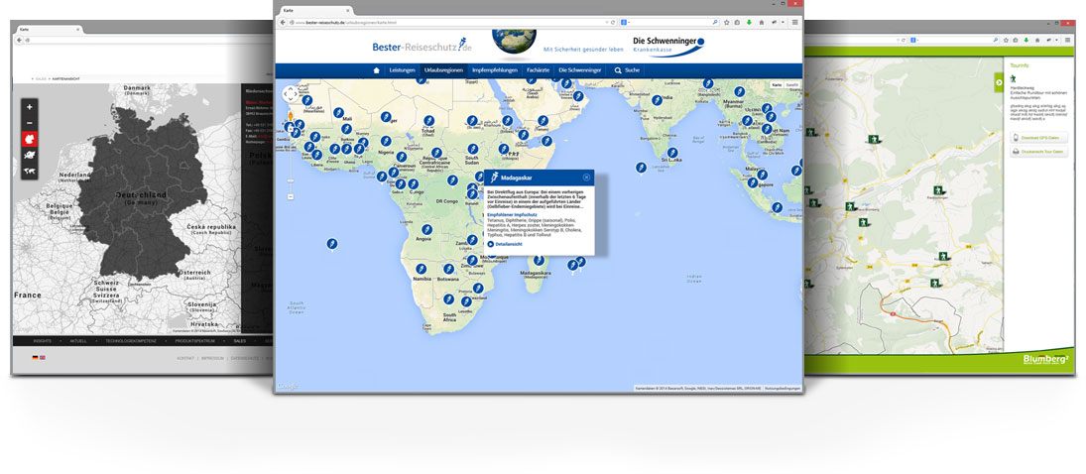This screenshot has width=1086, height=474.
Task: Select the vaccine marker on Madagascar island
Action: tap(539, 261)
